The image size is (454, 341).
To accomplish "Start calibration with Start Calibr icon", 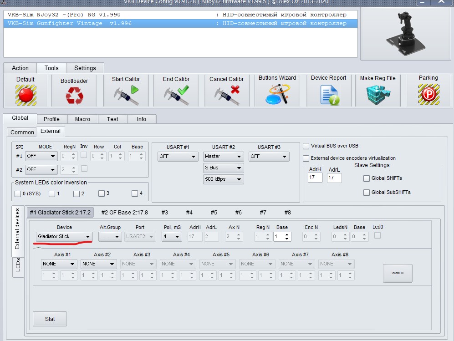I will (x=125, y=95).
